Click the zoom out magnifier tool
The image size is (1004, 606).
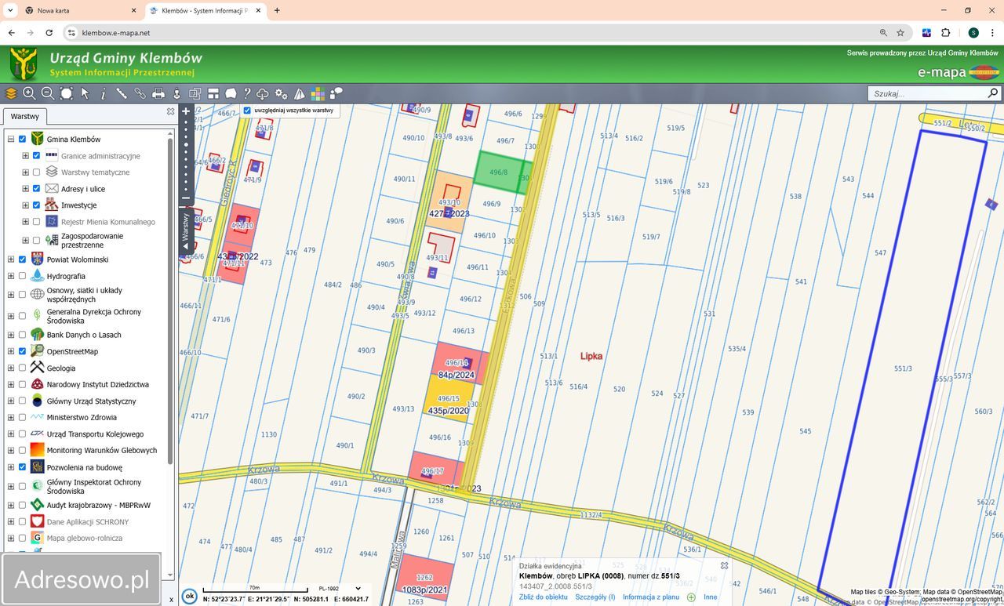(x=47, y=93)
